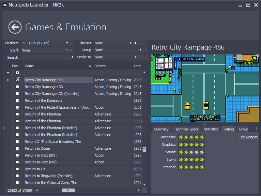This screenshot has width=261, height=196.
Task: Select the Rating tab
Action: pos(229,129)
